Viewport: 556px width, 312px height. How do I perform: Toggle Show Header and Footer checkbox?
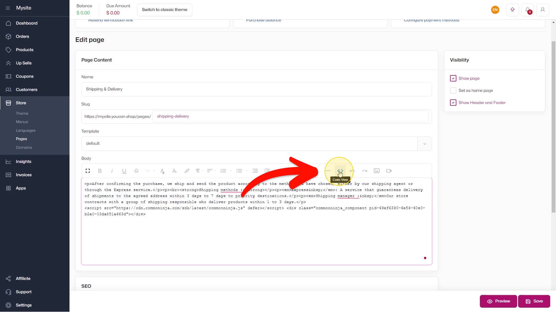click(x=453, y=103)
